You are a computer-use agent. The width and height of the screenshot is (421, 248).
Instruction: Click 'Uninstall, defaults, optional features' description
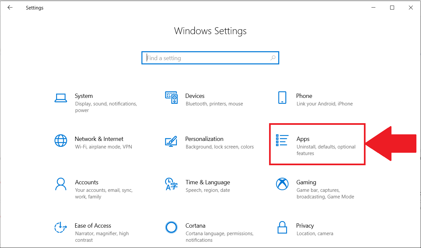click(x=326, y=150)
